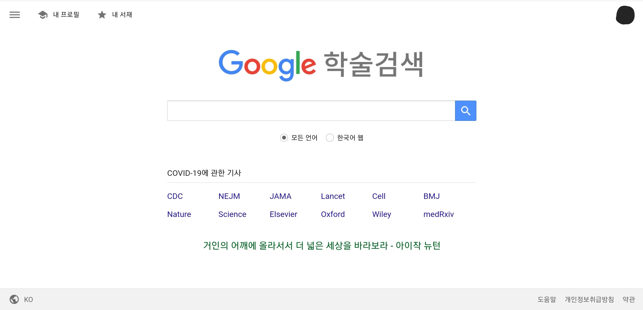Click the globe language icon
Image resolution: width=643 pixels, height=310 pixels.
pos(14,299)
